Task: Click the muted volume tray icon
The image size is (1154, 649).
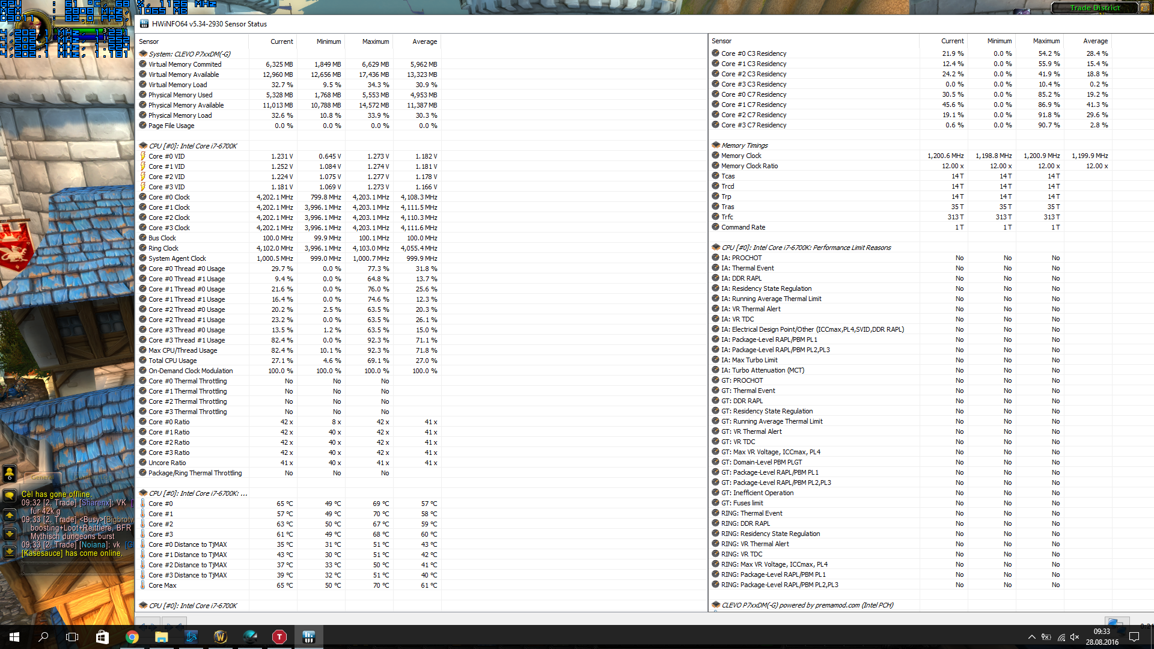Action: (1075, 637)
